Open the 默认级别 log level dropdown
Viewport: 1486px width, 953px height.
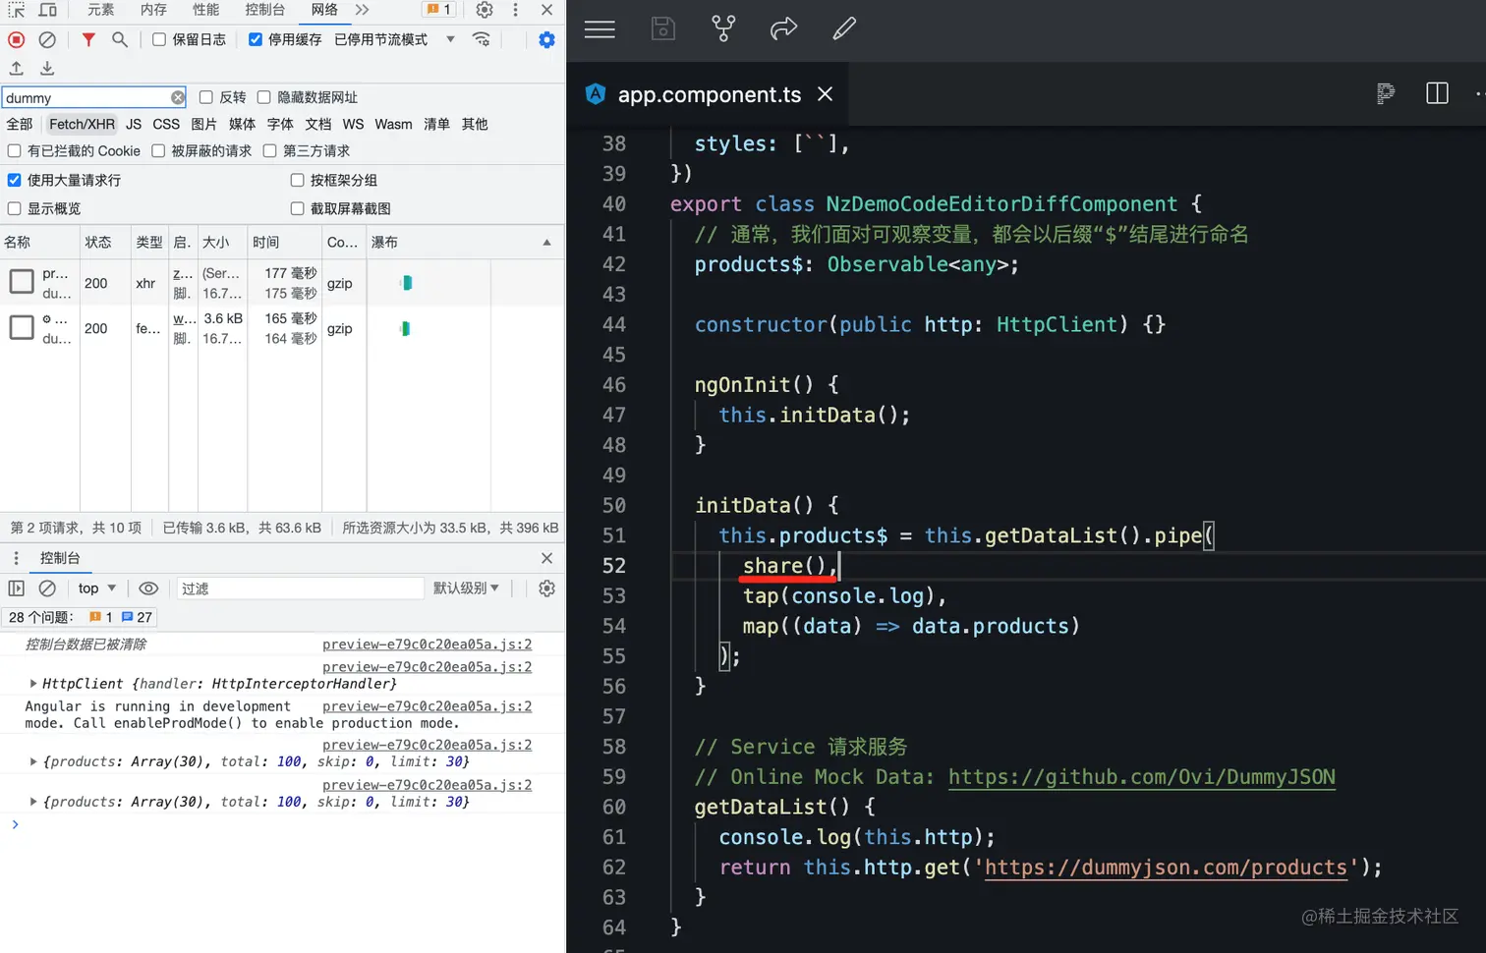466,589
